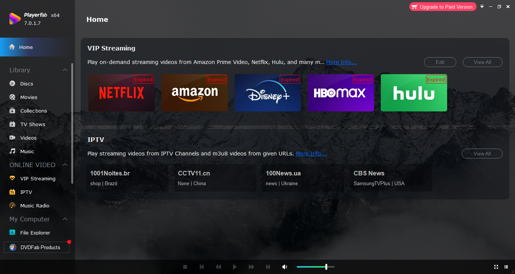Viewport: 515px width, 274px height.
Task: Click the Rewind button
Action: point(218,267)
